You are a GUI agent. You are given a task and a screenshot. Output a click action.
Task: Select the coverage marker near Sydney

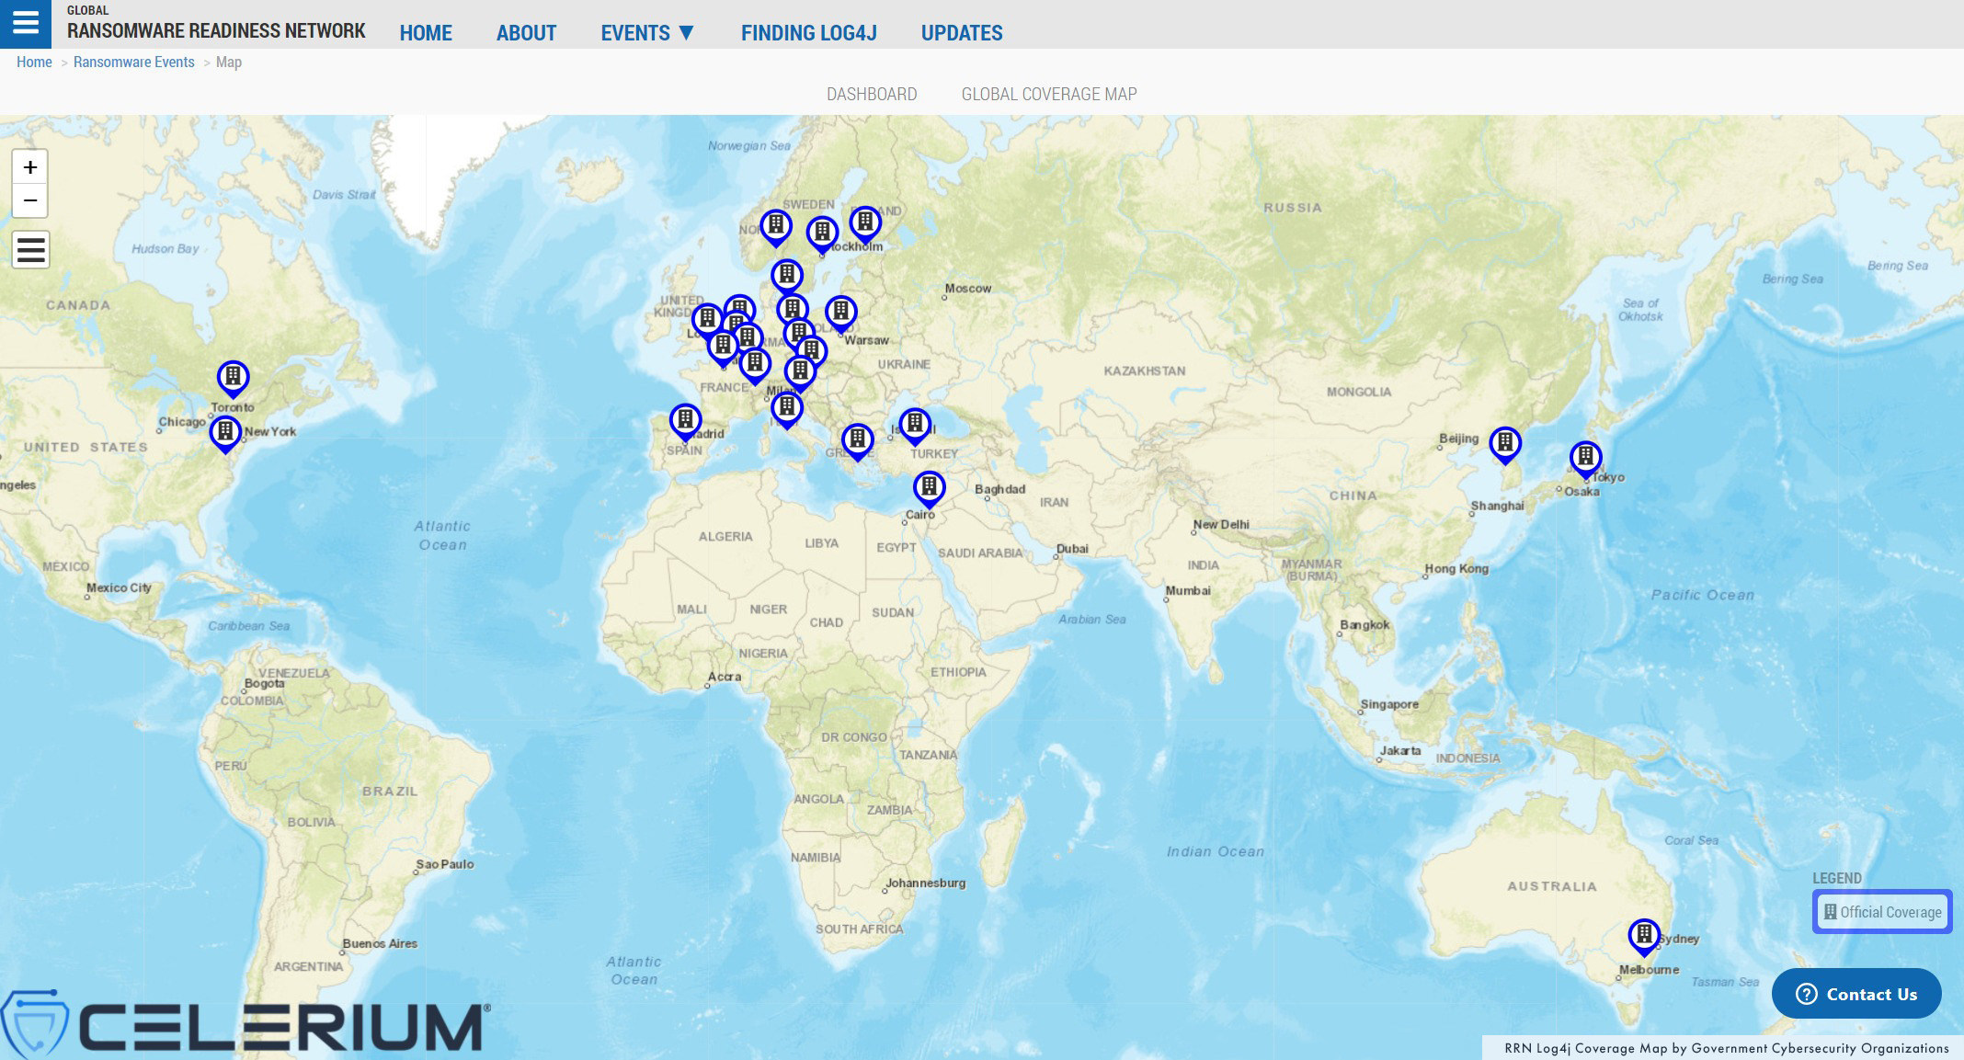(1643, 935)
